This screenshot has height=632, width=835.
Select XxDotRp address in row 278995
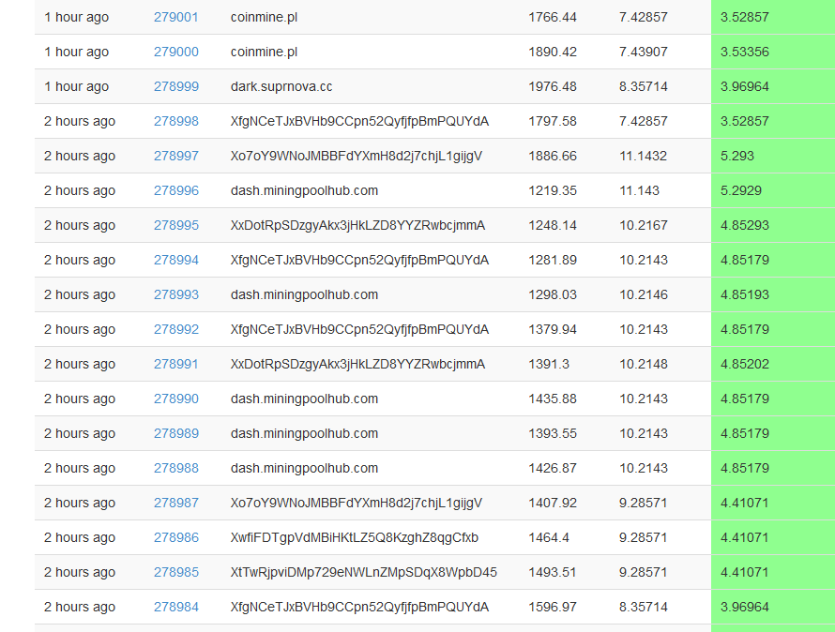[357, 226]
